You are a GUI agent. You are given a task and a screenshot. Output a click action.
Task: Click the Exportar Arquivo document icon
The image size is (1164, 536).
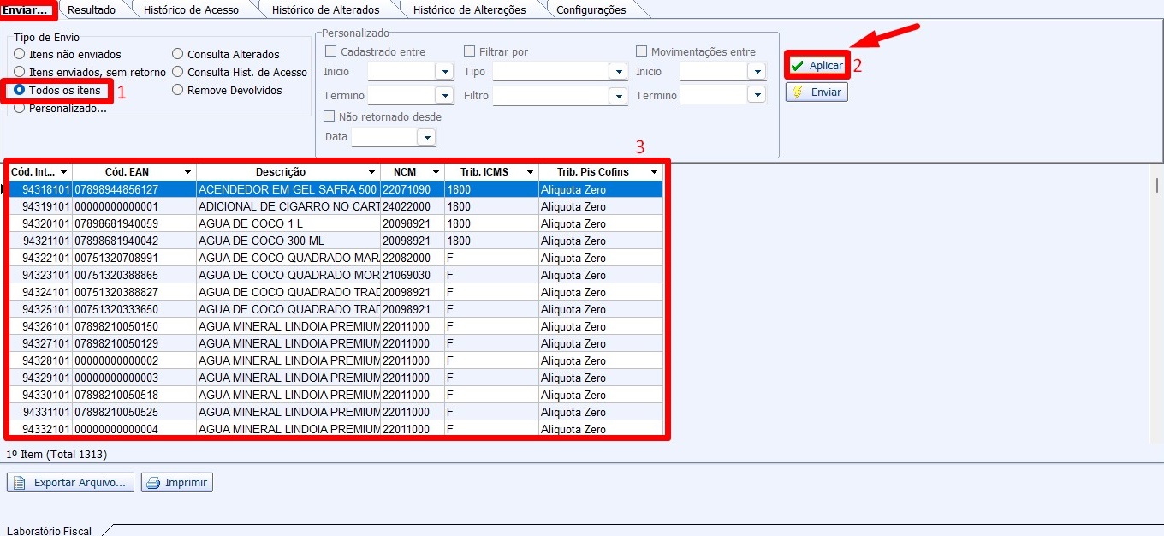click(19, 483)
